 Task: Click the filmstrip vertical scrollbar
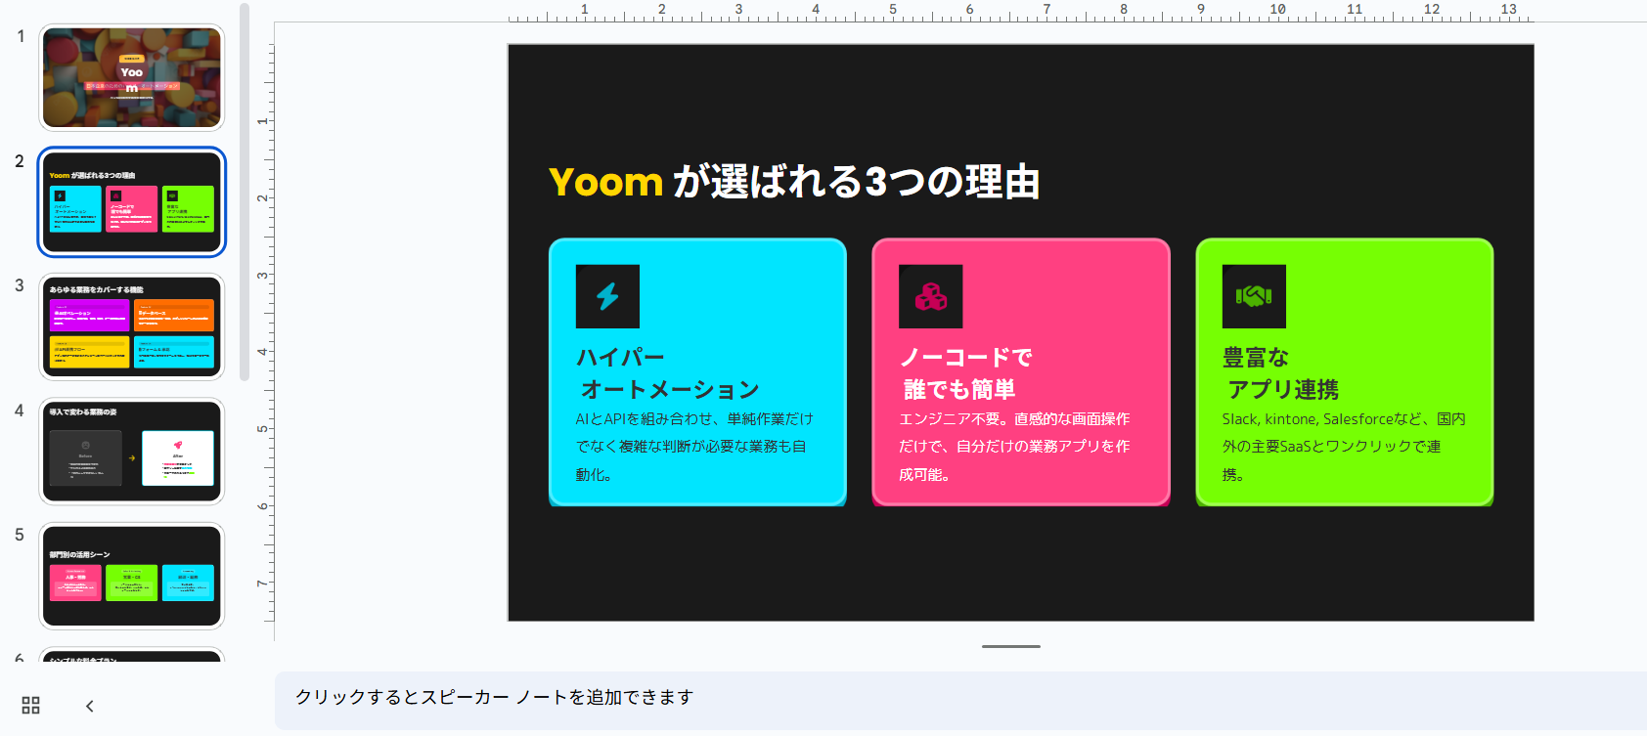point(245,192)
